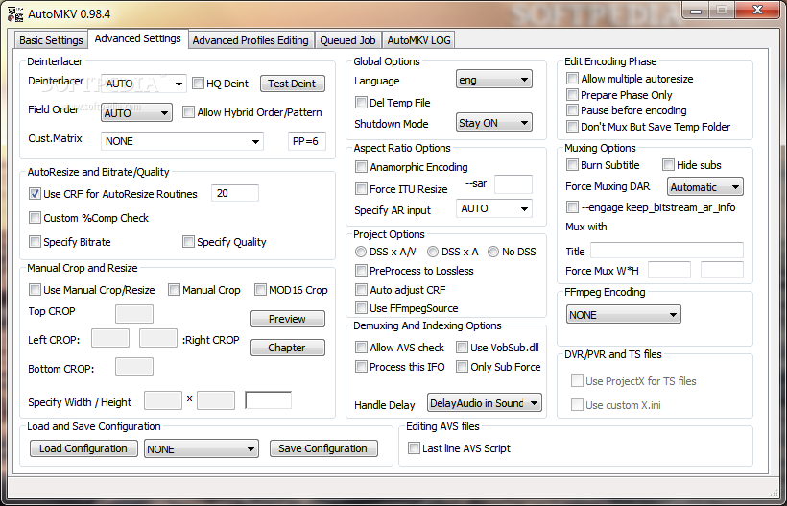Click the Chapter button
The height and width of the screenshot is (506, 787).
(x=288, y=348)
